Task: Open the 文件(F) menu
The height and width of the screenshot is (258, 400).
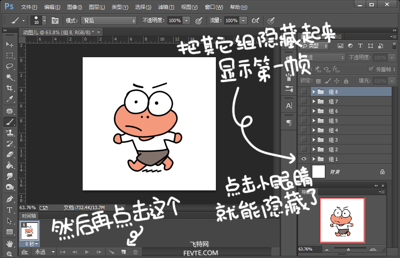Action: coord(29,7)
